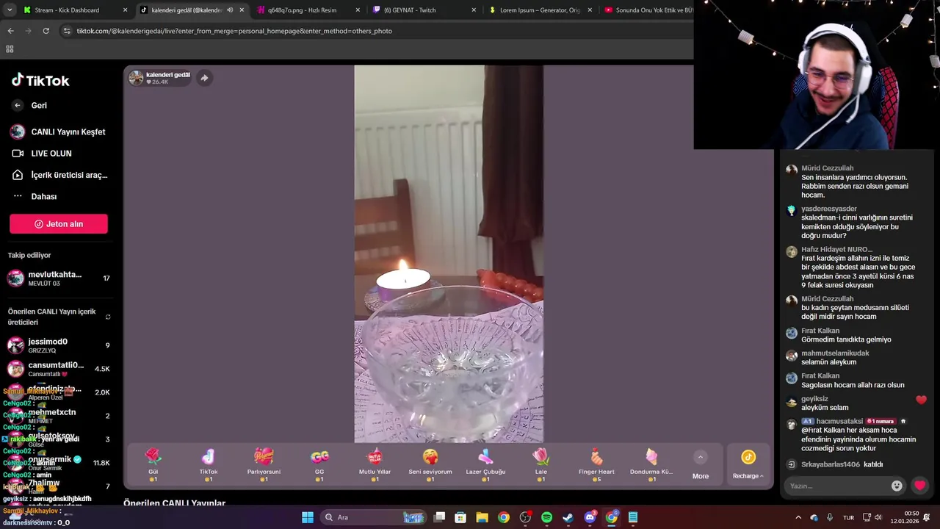Click the address bar URL
Screen dimensions: 940x529
click(234, 31)
